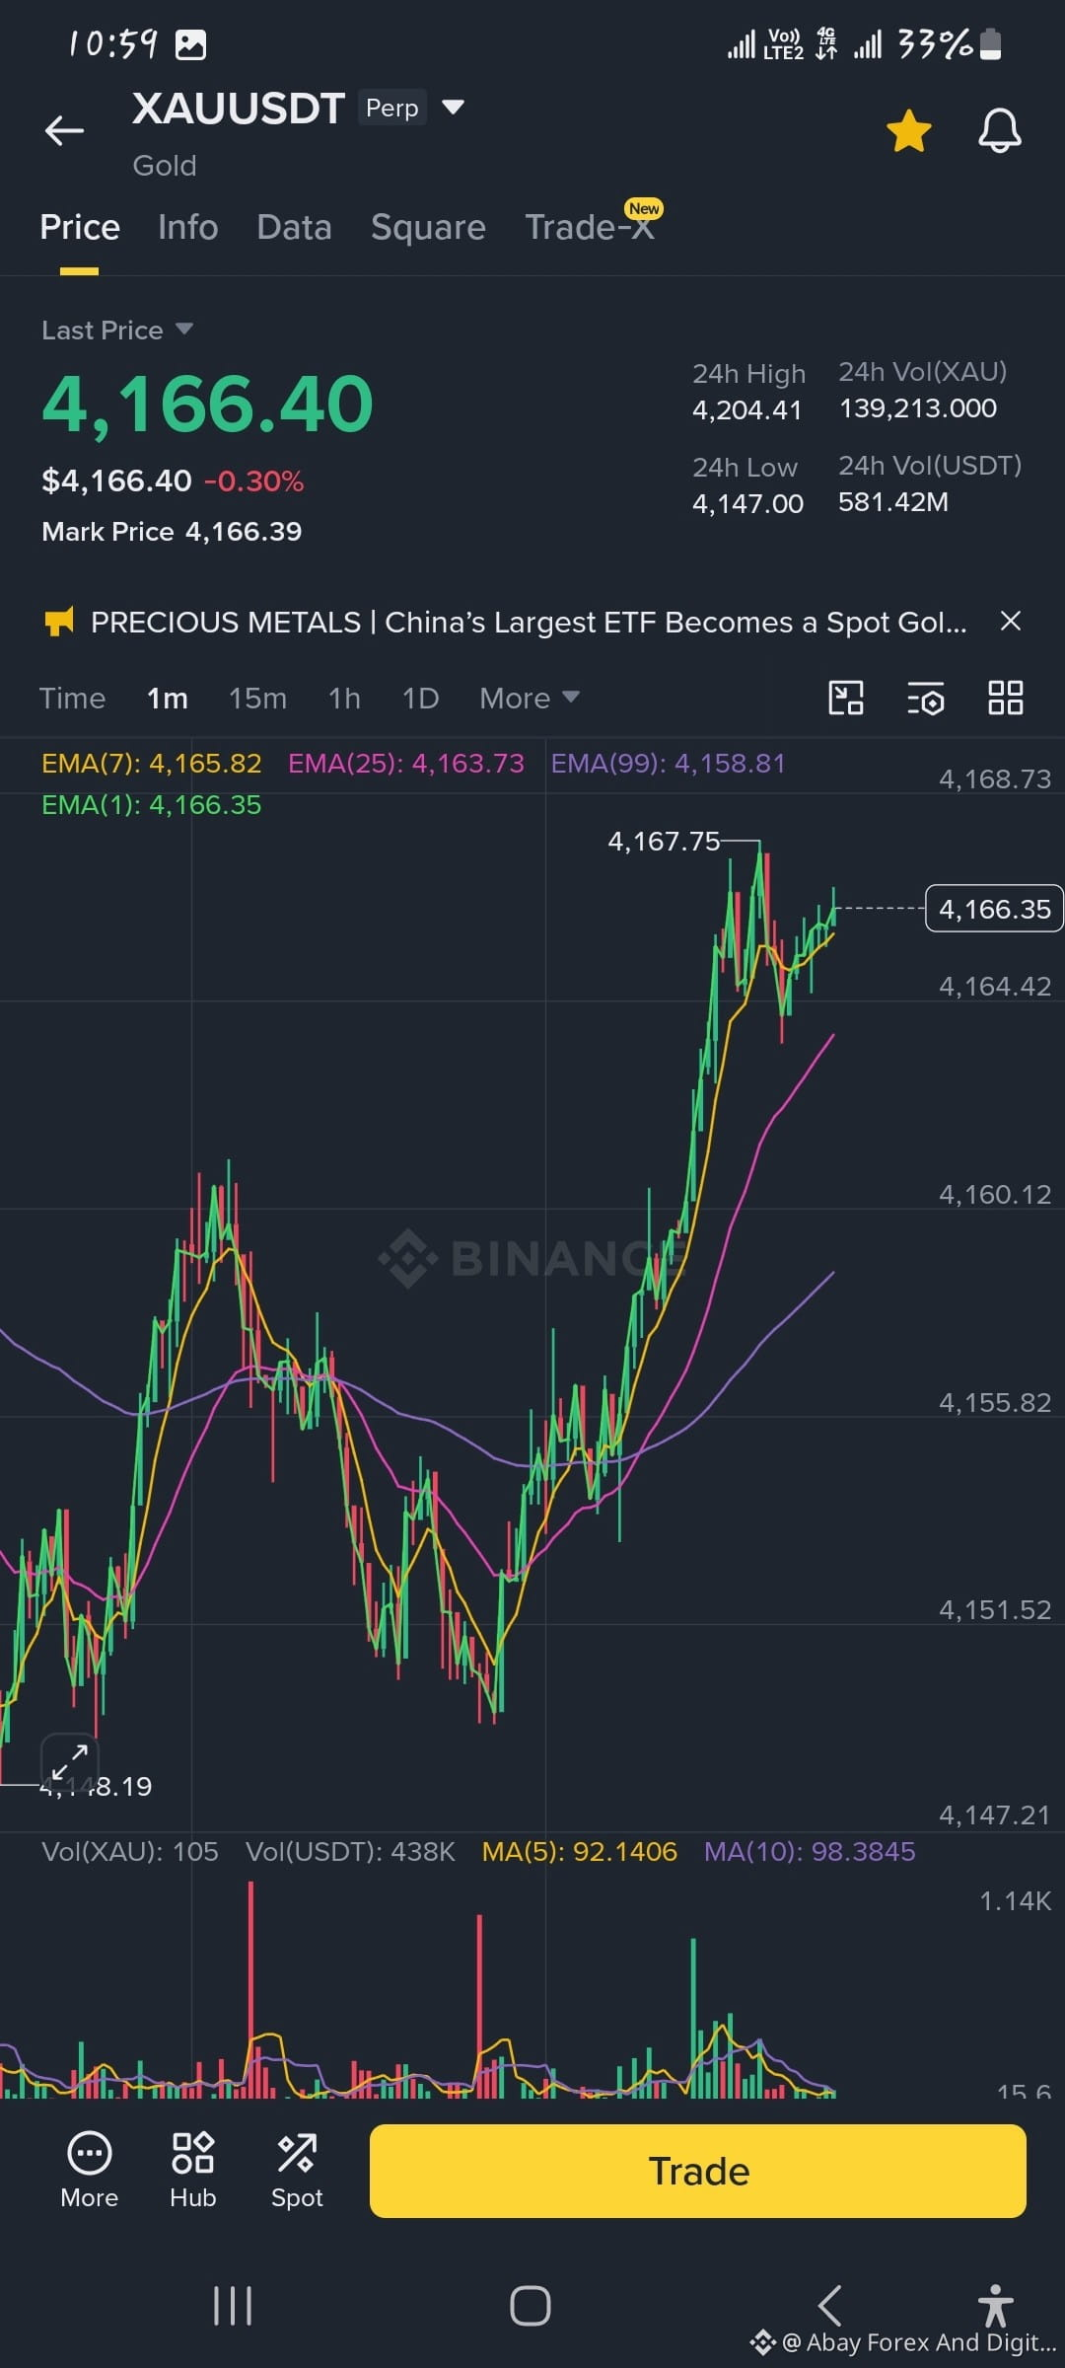
Task: Tap the Perp contract type badge
Action: click(x=391, y=108)
